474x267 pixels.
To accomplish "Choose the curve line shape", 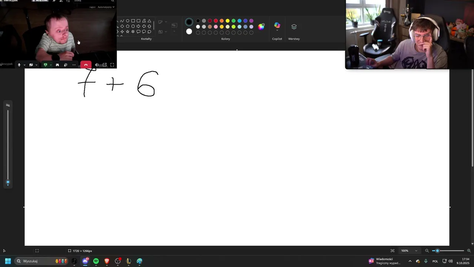I will pyautogui.click(x=122, y=21).
